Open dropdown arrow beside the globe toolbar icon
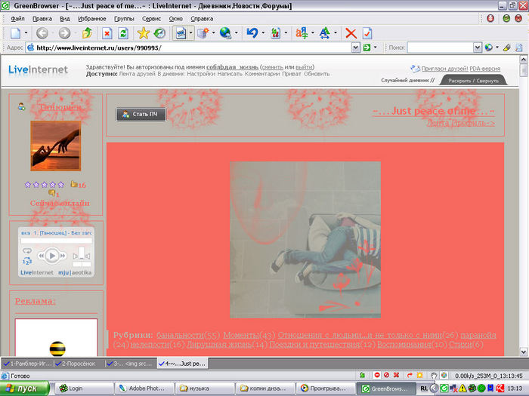The height and width of the screenshot is (396, 529). coord(236,33)
